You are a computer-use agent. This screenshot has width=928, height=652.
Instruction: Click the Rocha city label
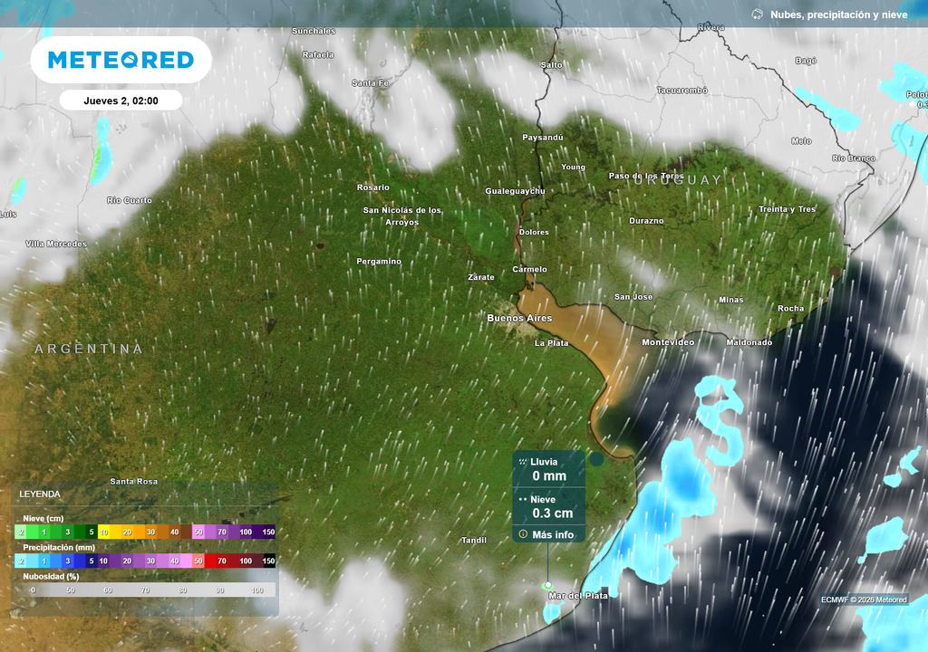[790, 308]
